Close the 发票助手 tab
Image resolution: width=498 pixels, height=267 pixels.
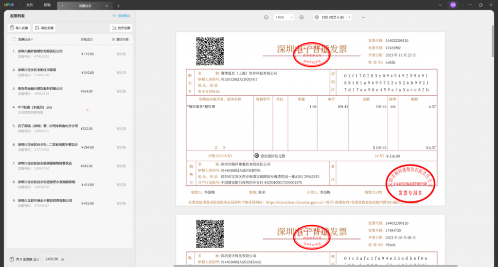(107, 6)
